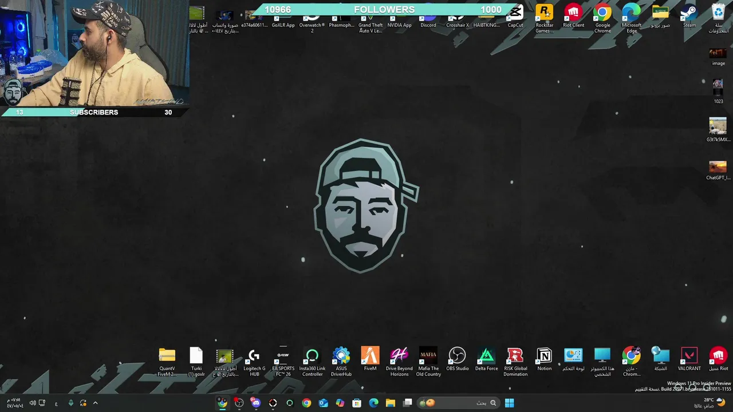Select the 'image' file thumbnail

(x=718, y=57)
